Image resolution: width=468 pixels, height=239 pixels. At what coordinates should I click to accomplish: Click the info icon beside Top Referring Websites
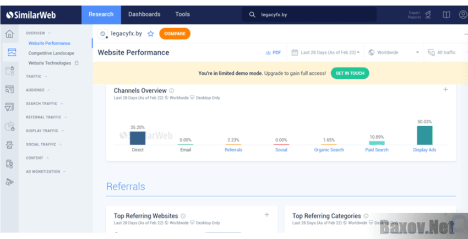[183, 216]
